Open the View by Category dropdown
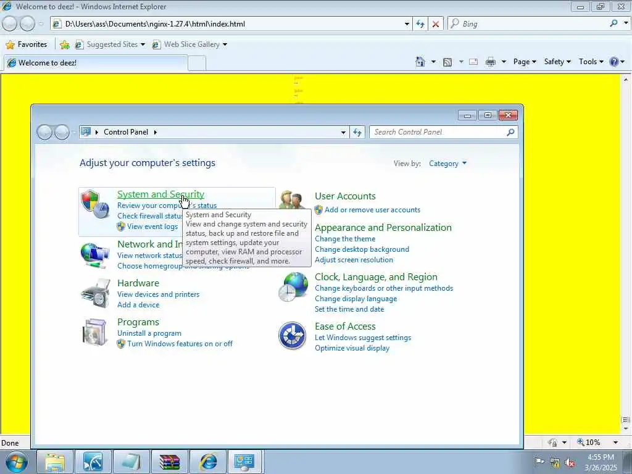Viewport: 632px width, 474px height. coord(447,163)
